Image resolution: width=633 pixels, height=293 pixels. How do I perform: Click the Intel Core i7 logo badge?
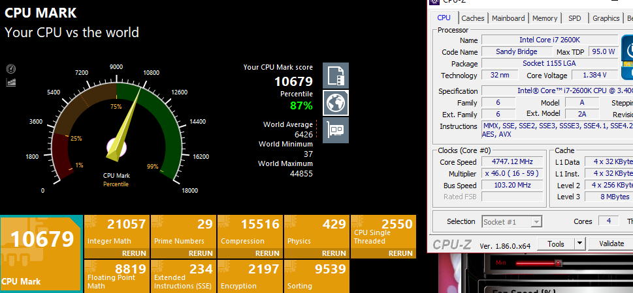[626, 57]
